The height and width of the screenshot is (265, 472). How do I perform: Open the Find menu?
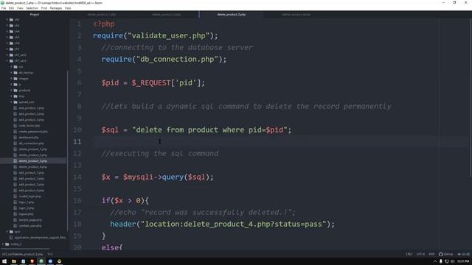click(44, 8)
